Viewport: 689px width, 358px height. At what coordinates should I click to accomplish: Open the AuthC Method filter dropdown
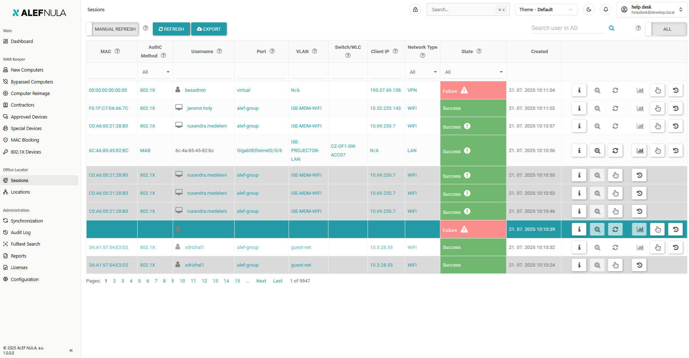[155, 72]
